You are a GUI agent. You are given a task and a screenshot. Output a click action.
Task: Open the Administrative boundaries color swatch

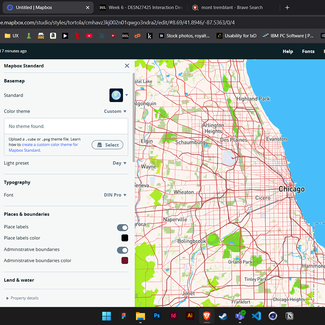tap(125, 260)
